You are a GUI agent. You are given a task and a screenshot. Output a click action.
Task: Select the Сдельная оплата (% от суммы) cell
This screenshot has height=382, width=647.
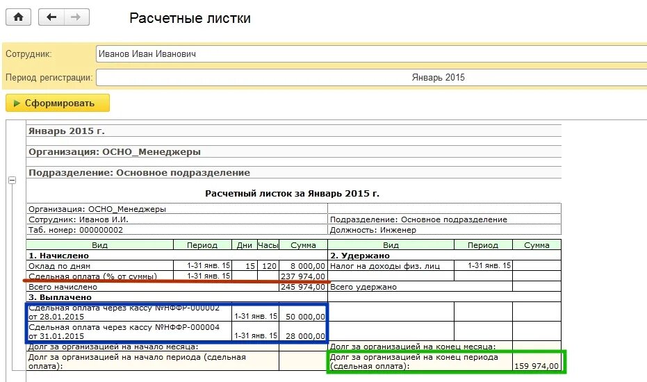[x=100, y=276]
